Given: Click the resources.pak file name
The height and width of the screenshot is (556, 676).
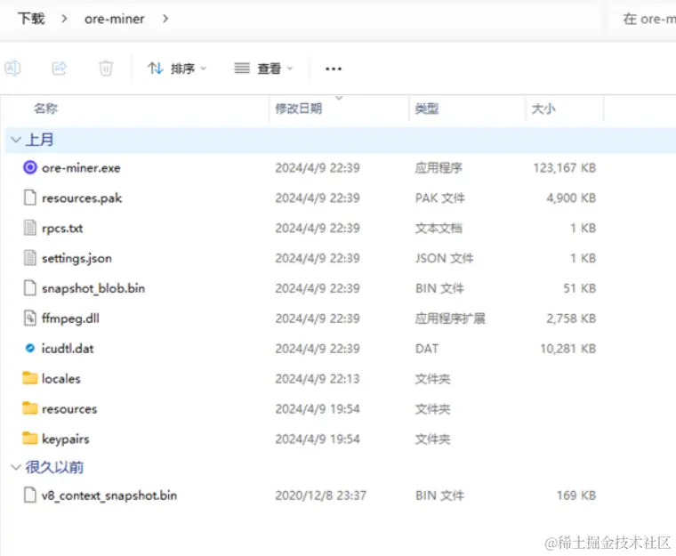Looking at the screenshot, I should [82, 198].
